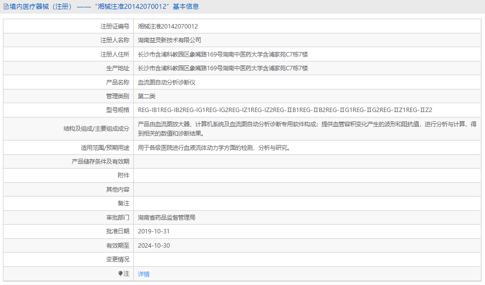This screenshot has height=285, width=485.
Task: Click the lightbulb icon beside 注
Action: click(x=121, y=274)
